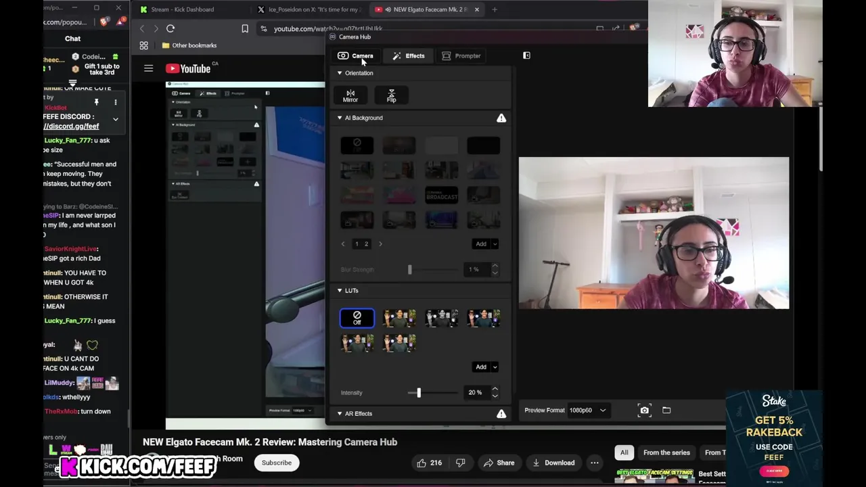
Task: Download the YouTube video
Action: coord(553,463)
